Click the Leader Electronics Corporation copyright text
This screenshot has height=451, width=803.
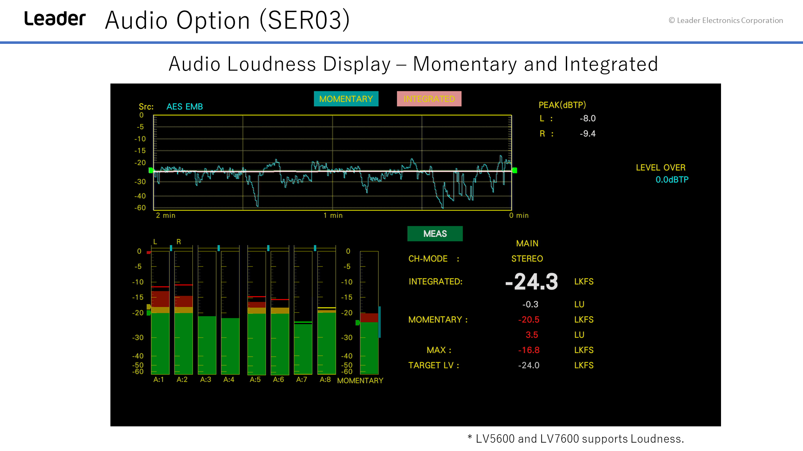[726, 20]
